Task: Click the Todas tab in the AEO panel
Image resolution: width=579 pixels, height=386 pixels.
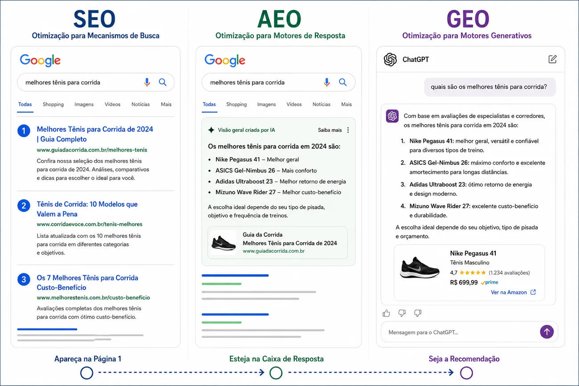Action: [209, 104]
